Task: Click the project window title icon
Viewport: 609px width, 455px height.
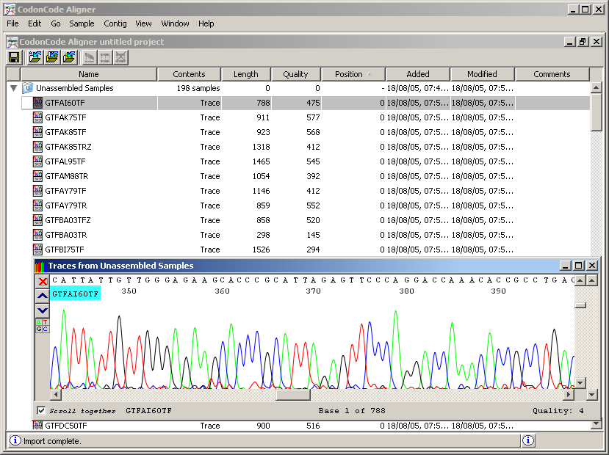Action: (12, 42)
